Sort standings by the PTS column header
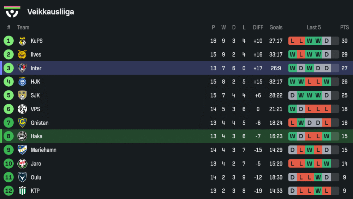The width and height of the screenshot is (353, 199). pyautogui.click(x=344, y=28)
